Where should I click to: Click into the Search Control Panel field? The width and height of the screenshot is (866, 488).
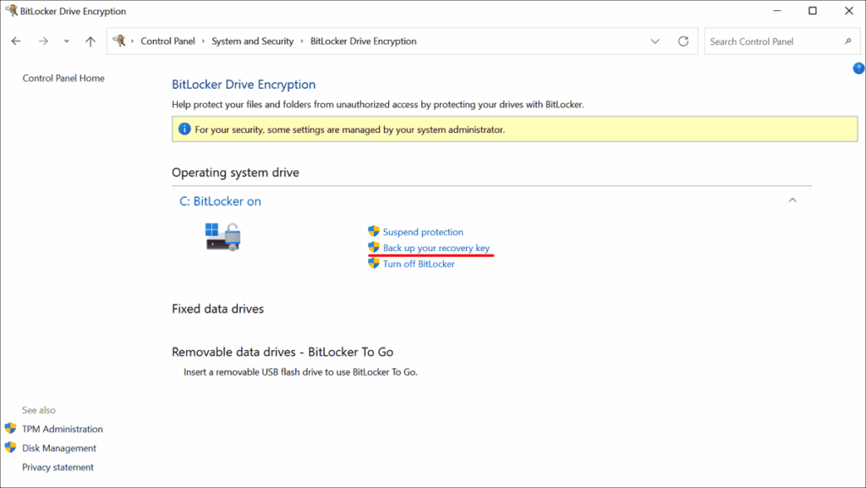click(x=770, y=41)
